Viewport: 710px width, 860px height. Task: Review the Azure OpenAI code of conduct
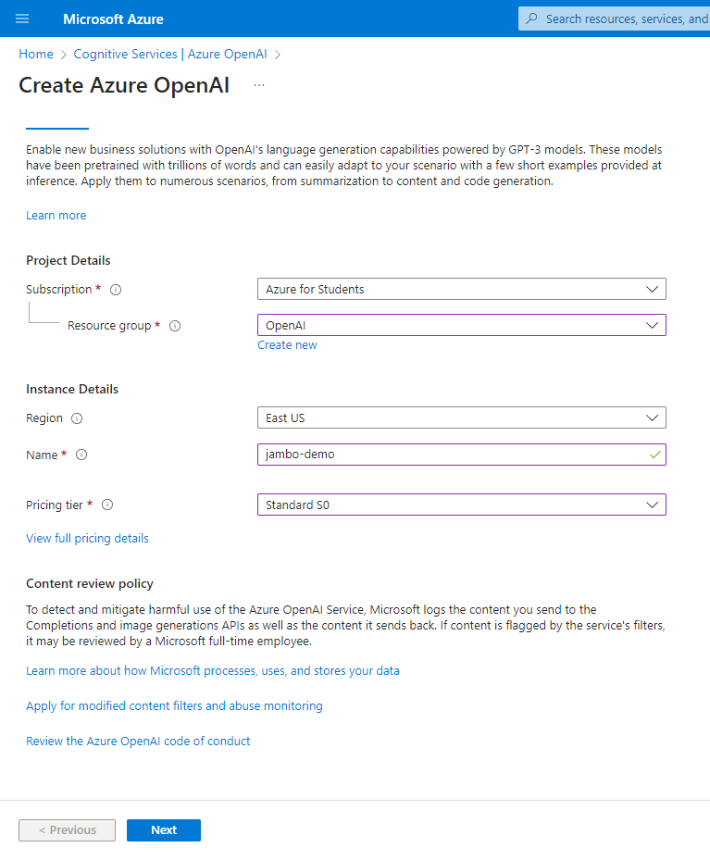click(x=137, y=741)
